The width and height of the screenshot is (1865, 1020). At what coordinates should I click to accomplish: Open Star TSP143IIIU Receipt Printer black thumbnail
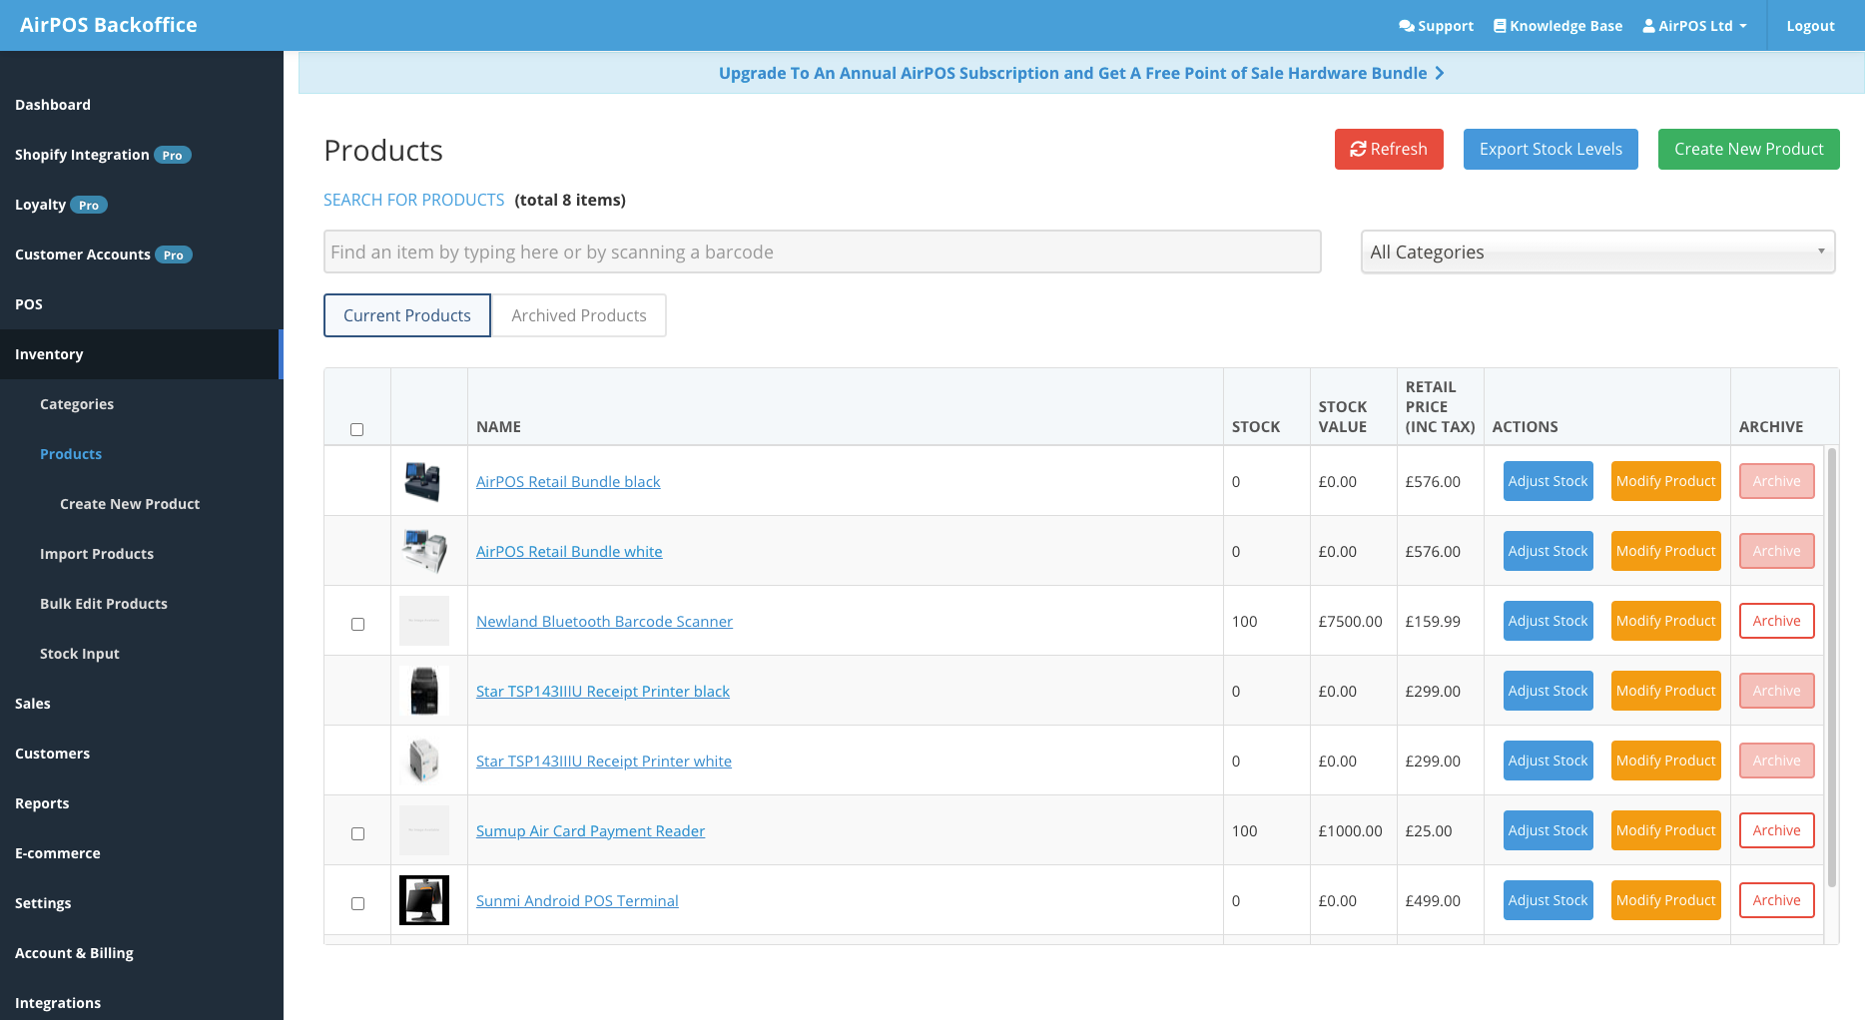423,691
